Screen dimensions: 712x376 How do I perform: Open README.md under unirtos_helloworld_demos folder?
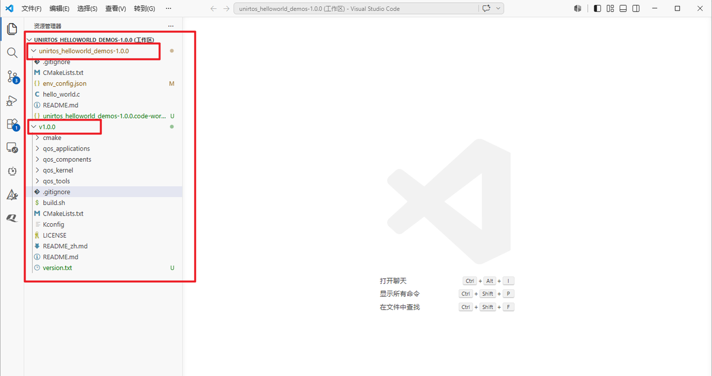[x=60, y=105]
